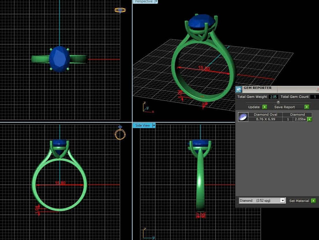Click the Total Gem Weight value field

coord(274,97)
